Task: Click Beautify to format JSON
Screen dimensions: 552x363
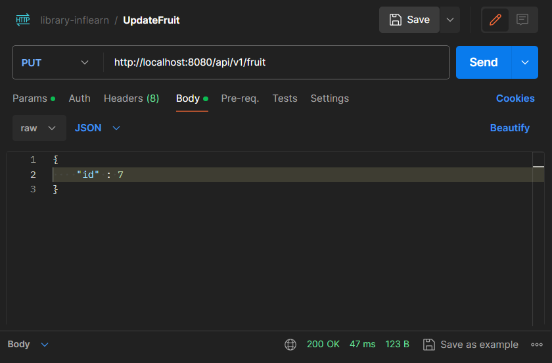Action: pyautogui.click(x=510, y=128)
